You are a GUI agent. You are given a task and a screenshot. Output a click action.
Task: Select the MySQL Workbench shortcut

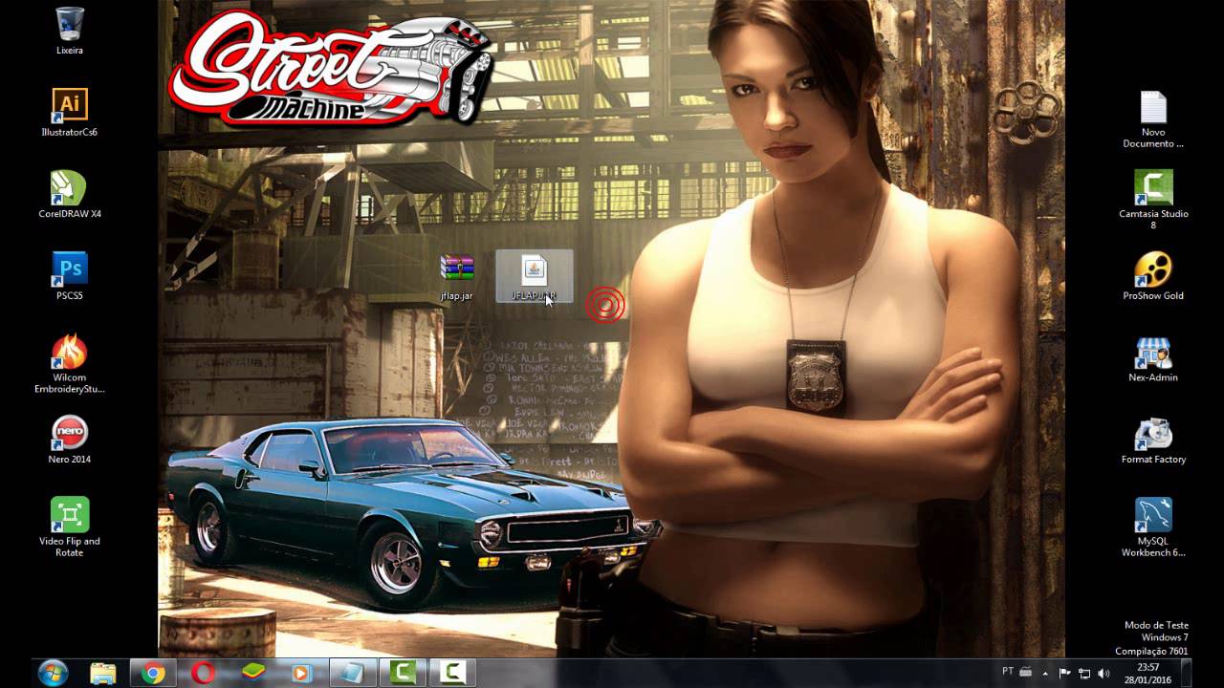[x=1153, y=527]
